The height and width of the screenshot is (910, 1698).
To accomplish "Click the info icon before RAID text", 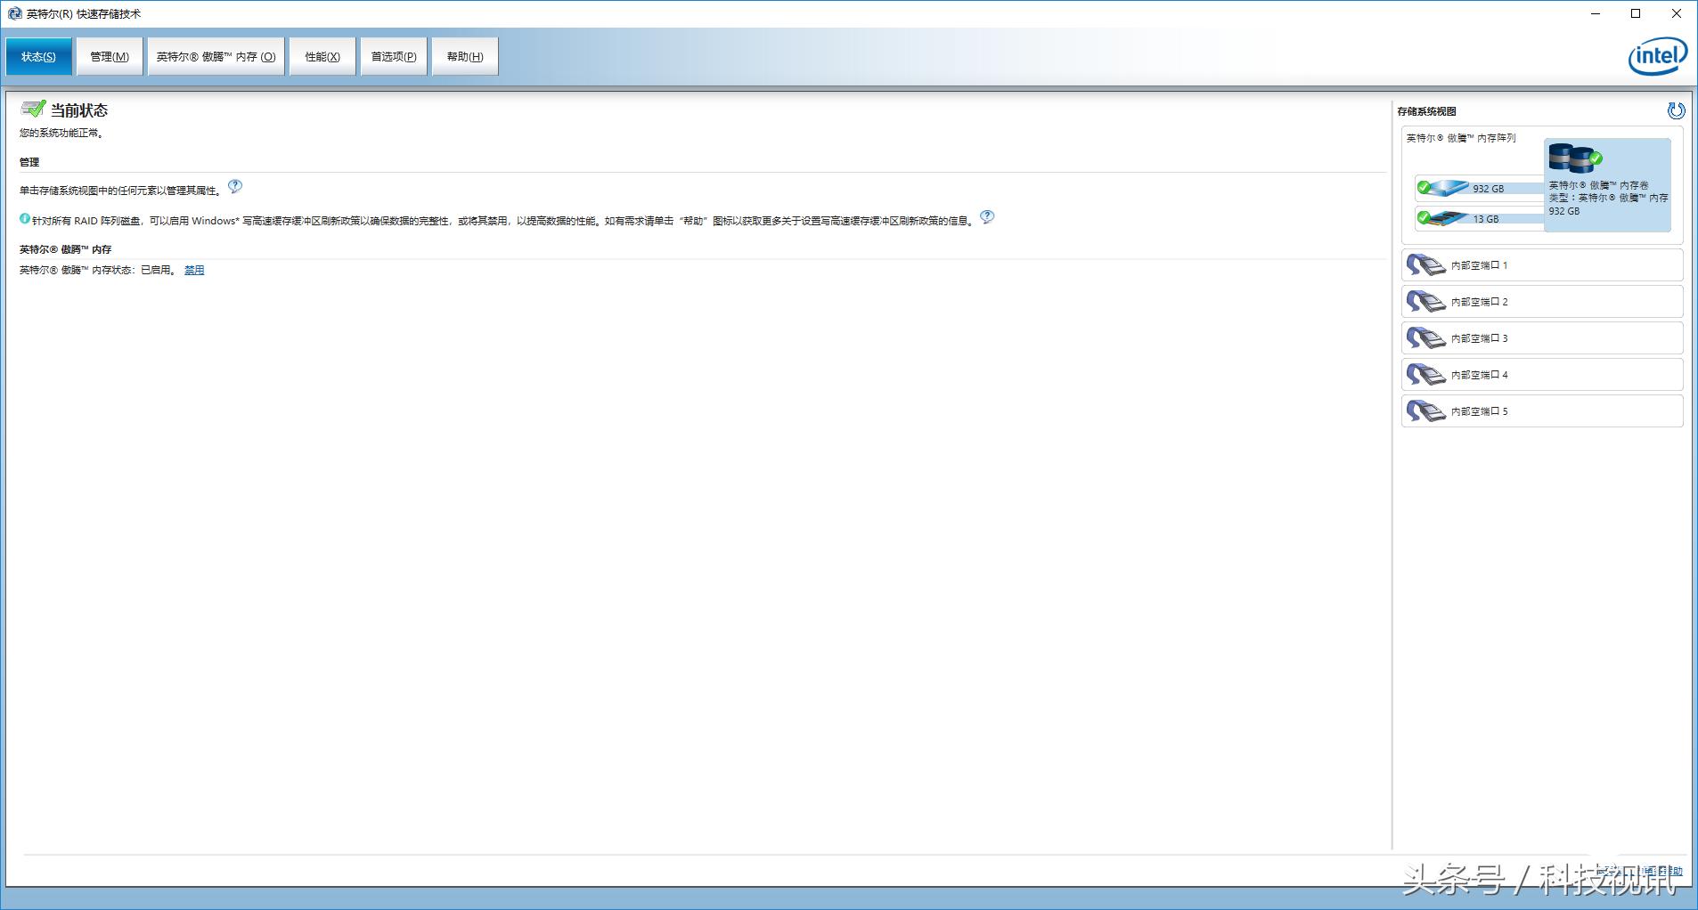I will [25, 218].
